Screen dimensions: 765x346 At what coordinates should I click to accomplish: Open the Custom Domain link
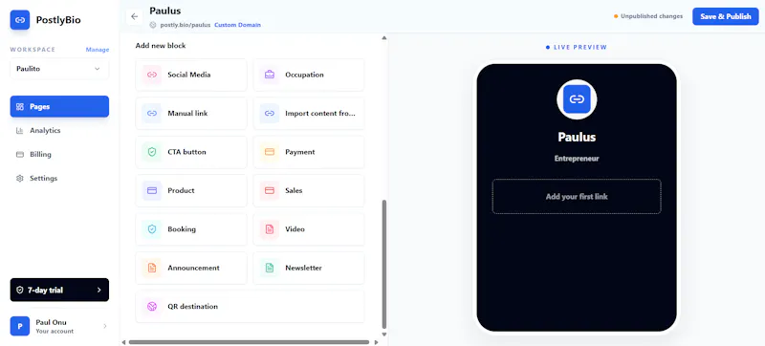pyautogui.click(x=237, y=25)
